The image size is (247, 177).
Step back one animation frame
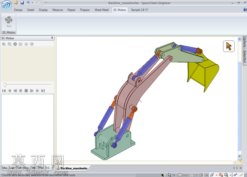point(15,91)
